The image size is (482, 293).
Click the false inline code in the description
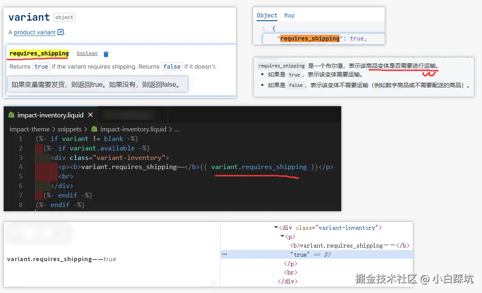click(x=172, y=67)
